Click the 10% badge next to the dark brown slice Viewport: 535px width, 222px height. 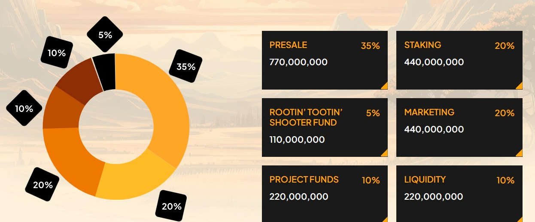tap(57, 53)
